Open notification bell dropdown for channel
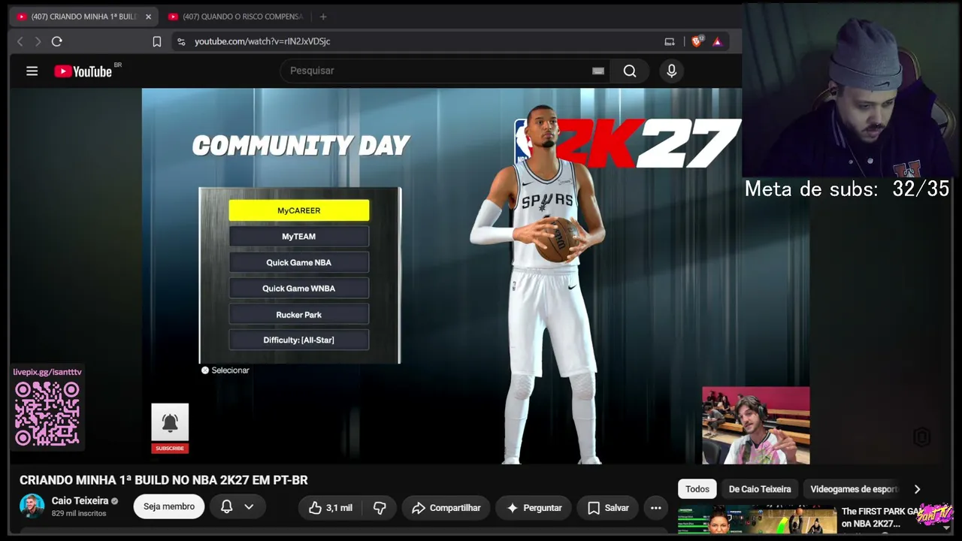962x541 pixels. pyautogui.click(x=237, y=507)
